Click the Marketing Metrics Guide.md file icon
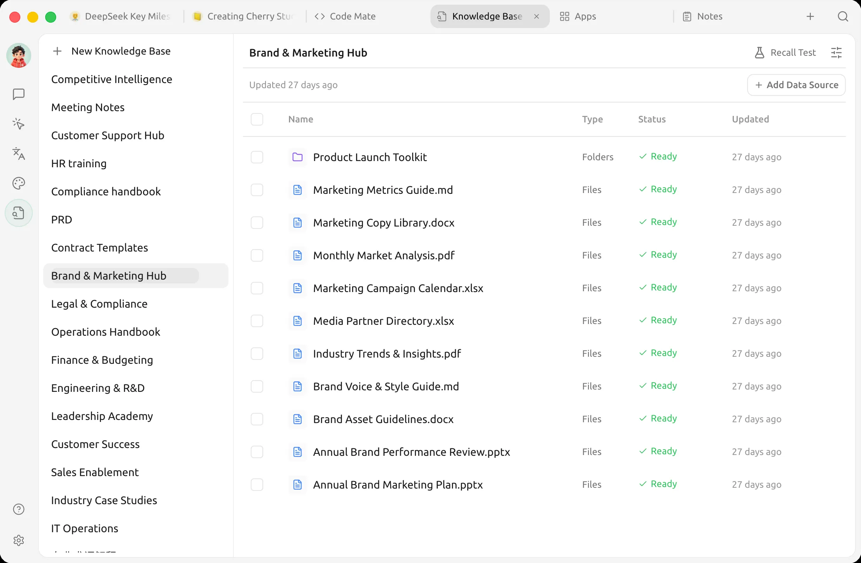The image size is (861, 563). coord(298,190)
